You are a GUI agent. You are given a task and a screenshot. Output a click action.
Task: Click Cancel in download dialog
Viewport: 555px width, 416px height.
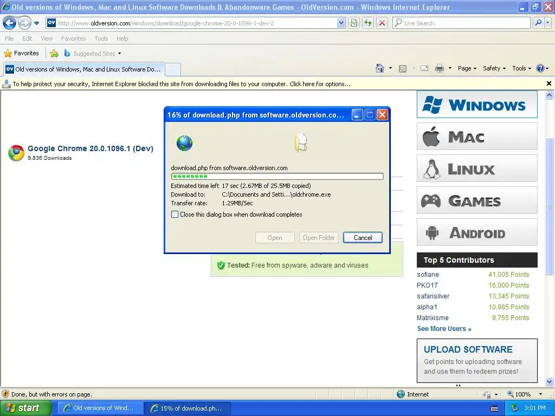pyautogui.click(x=363, y=238)
